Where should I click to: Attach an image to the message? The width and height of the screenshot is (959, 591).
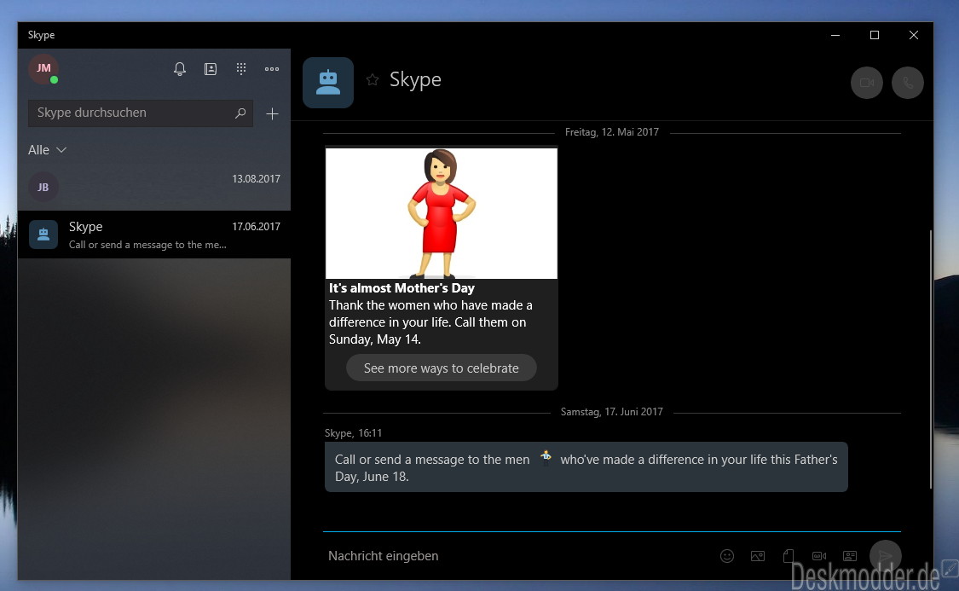(x=758, y=555)
